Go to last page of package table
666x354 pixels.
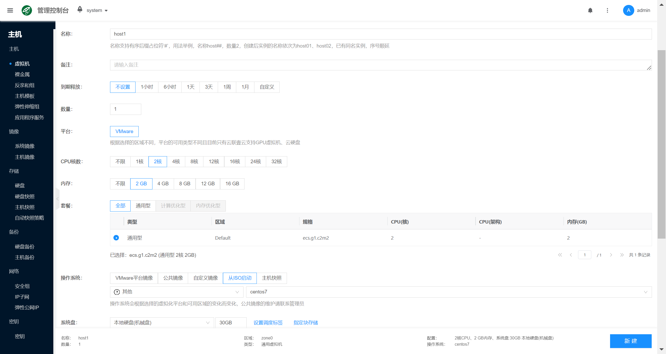[622, 255]
